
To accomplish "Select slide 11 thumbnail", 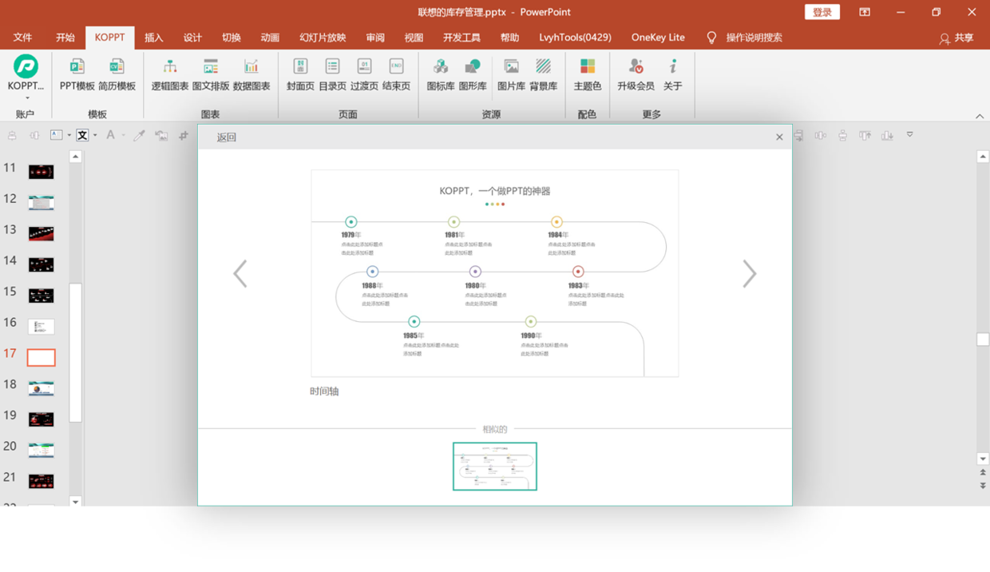I will coord(42,172).
